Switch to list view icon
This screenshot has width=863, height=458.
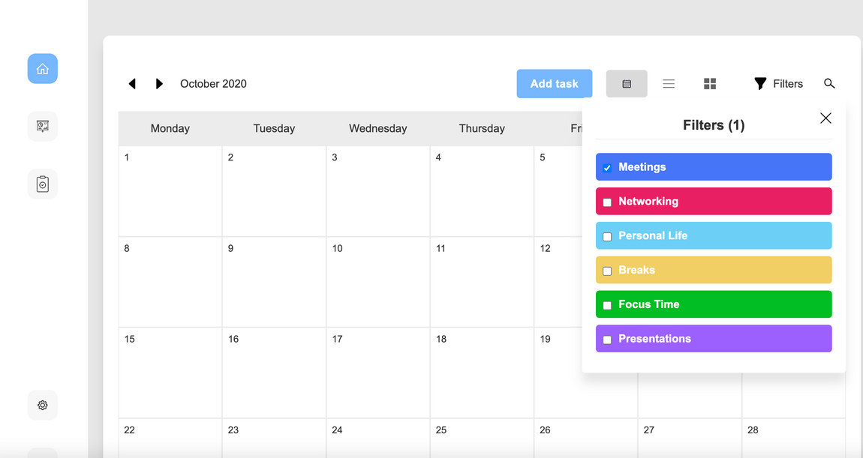coord(669,83)
